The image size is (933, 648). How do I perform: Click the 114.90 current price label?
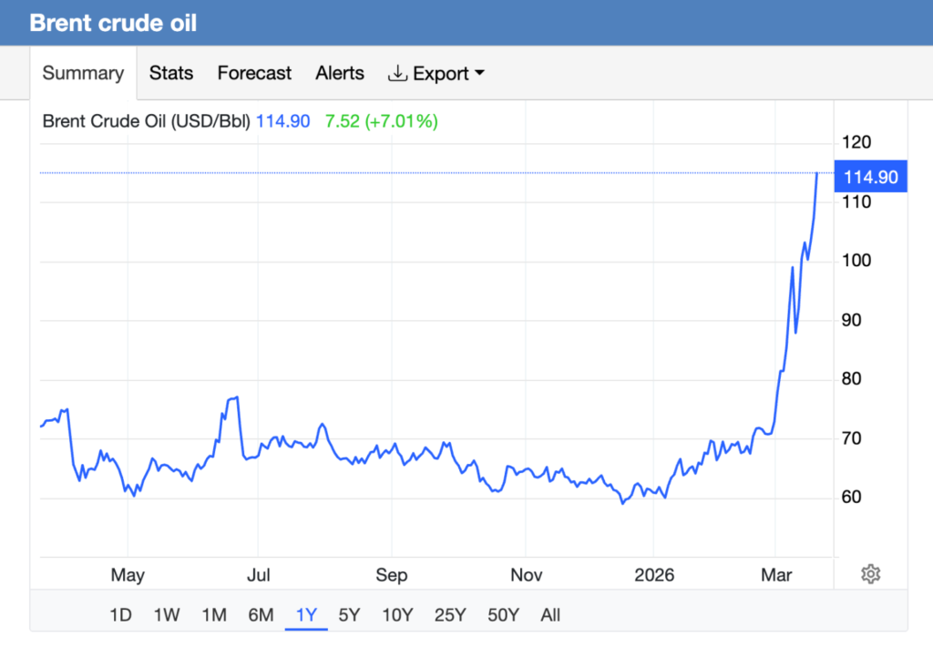coord(871,177)
